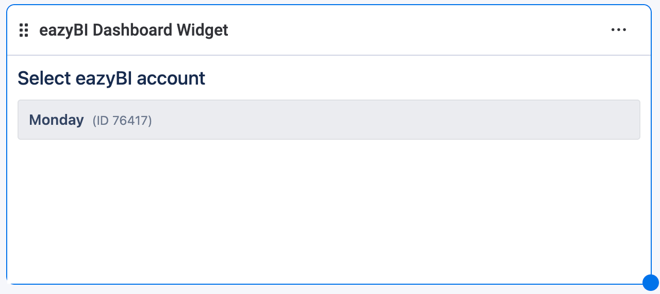
Task: Click the six-dot drag handle icon
Action: point(24,30)
